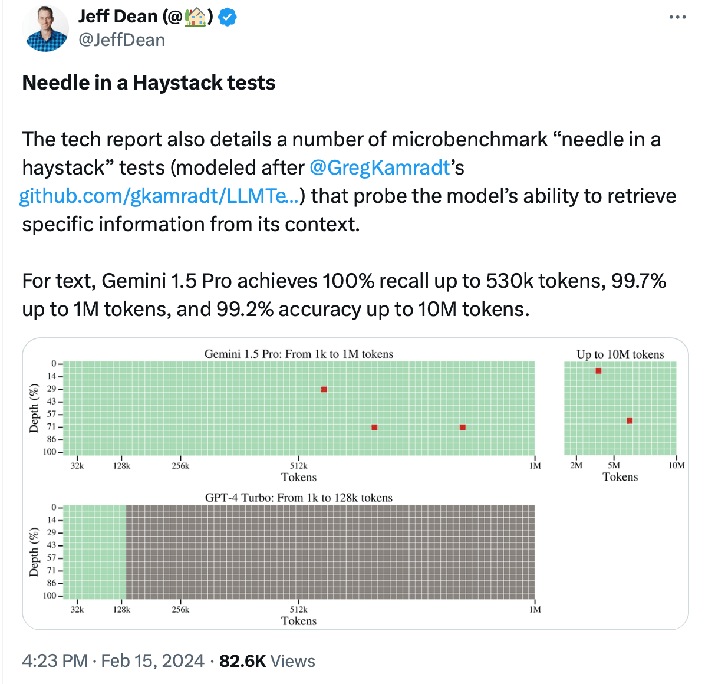This screenshot has height=684, width=705.
Task: Open the 4:23 PM · Feb 15, 2024 timestamp
Action: pos(113,661)
